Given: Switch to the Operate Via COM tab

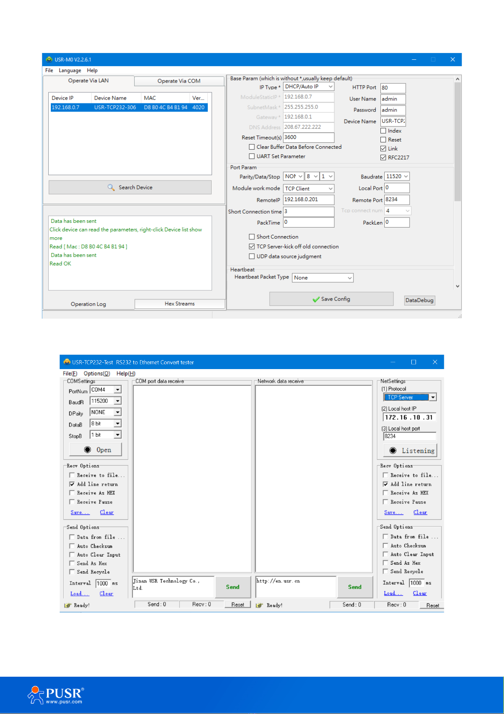Looking at the screenshot, I should [x=179, y=81].
